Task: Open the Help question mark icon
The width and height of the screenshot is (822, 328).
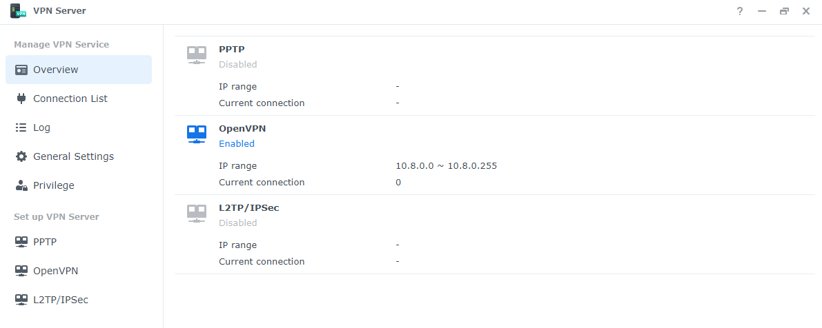Action: (x=740, y=11)
